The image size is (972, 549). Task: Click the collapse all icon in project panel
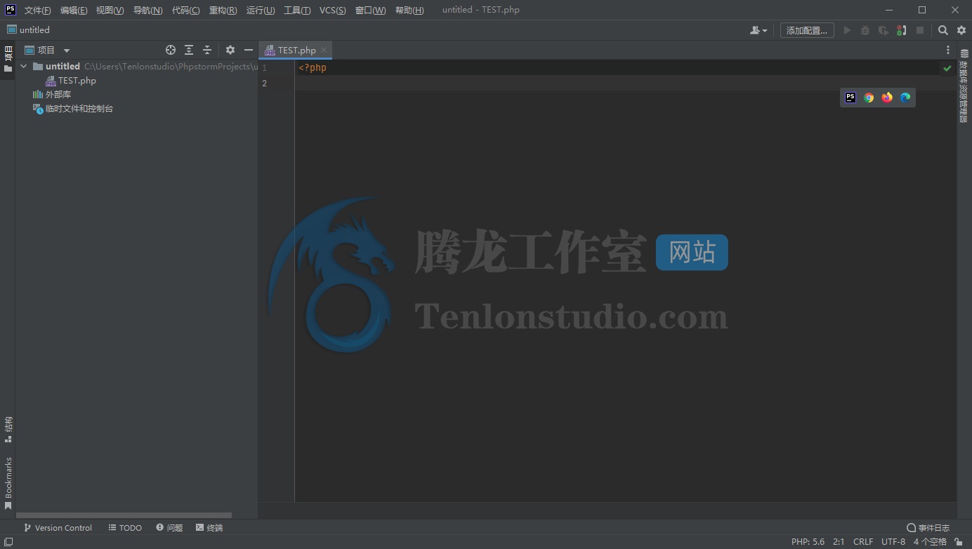(207, 50)
